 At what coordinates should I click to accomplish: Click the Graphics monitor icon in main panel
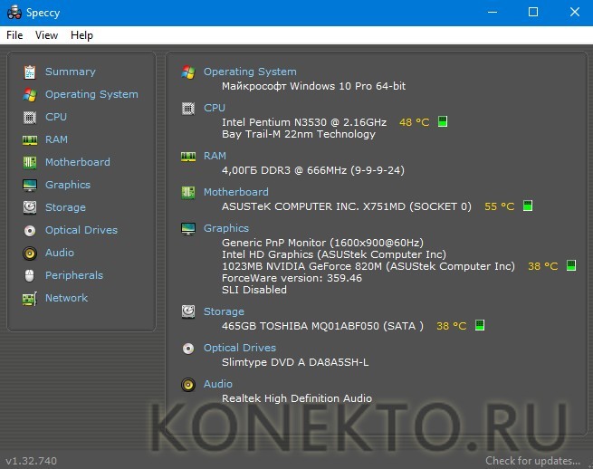point(188,229)
